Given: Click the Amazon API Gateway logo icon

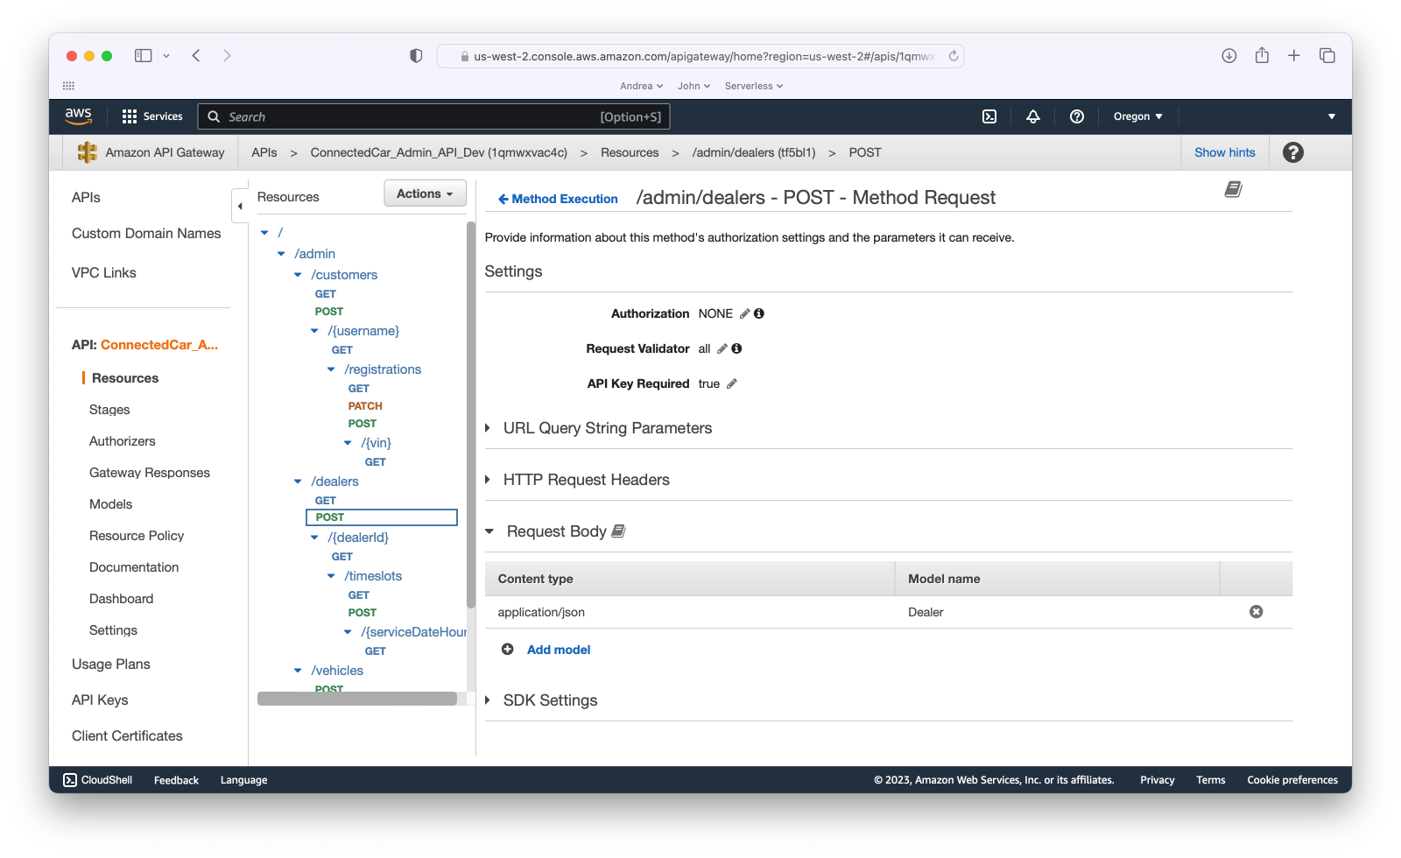Looking at the screenshot, I should [x=88, y=152].
